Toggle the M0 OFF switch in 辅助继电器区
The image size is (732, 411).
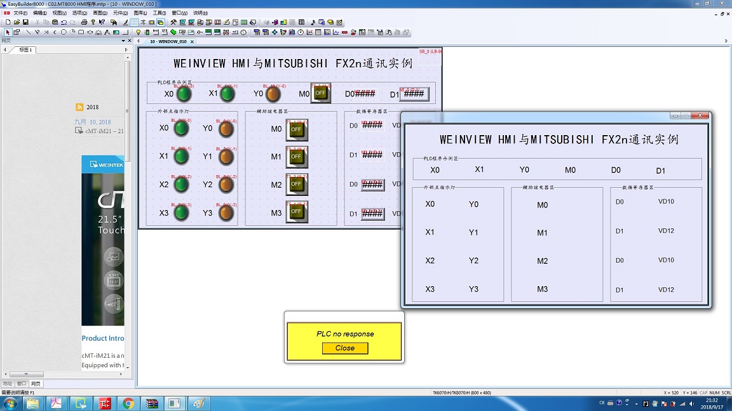296,129
